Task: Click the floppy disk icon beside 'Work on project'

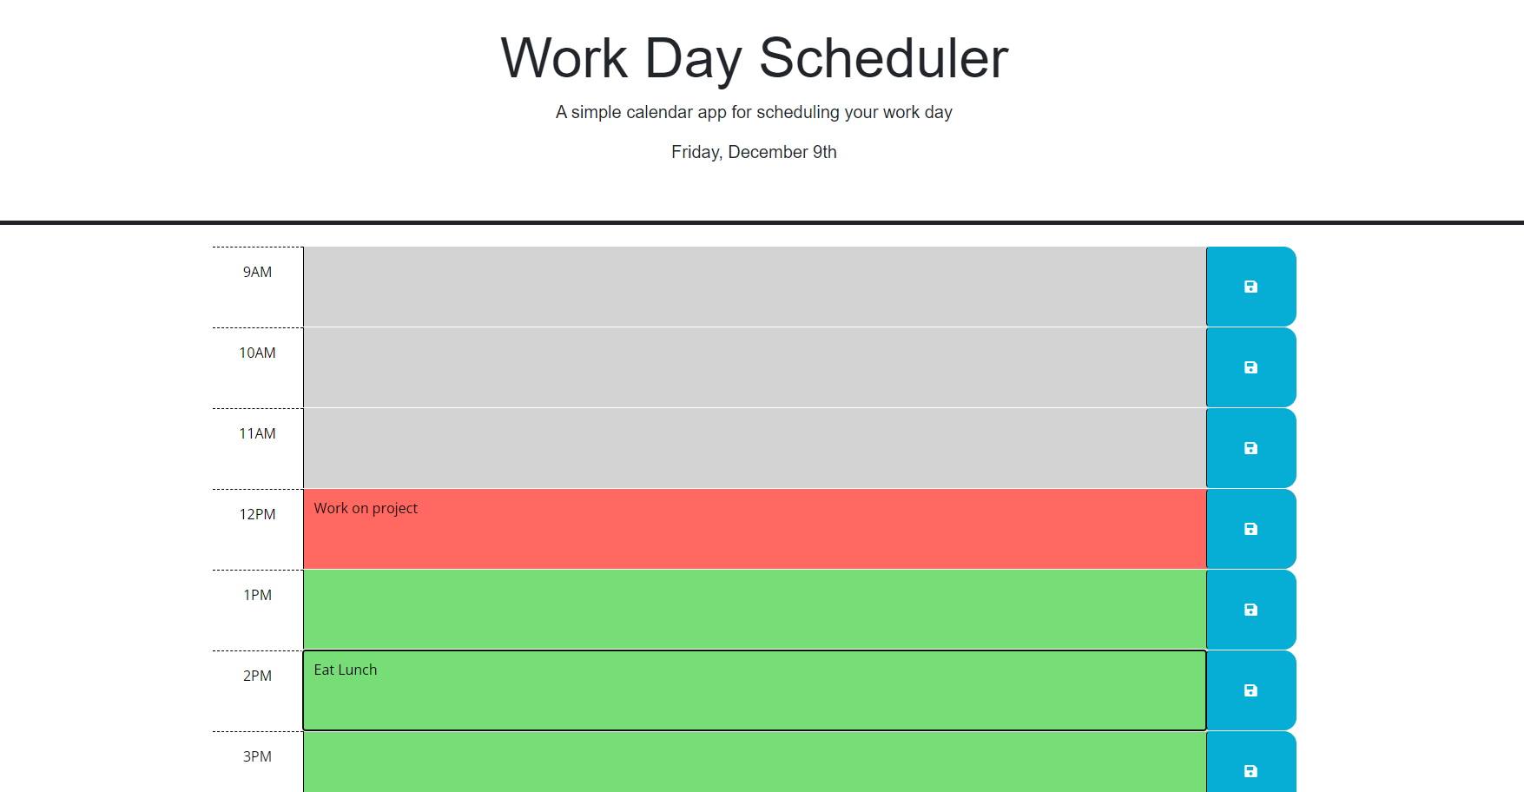Action: [1250, 528]
